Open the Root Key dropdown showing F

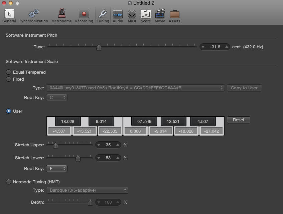click(x=56, y=169)
